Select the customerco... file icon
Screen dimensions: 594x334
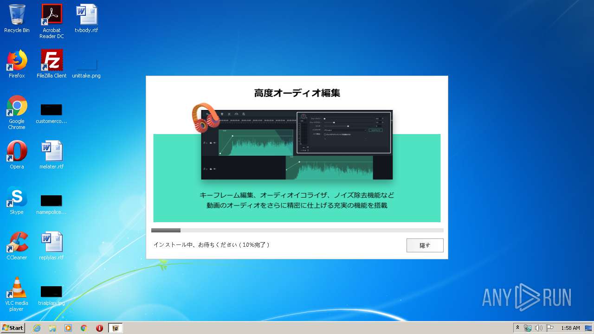click(52, 113)
